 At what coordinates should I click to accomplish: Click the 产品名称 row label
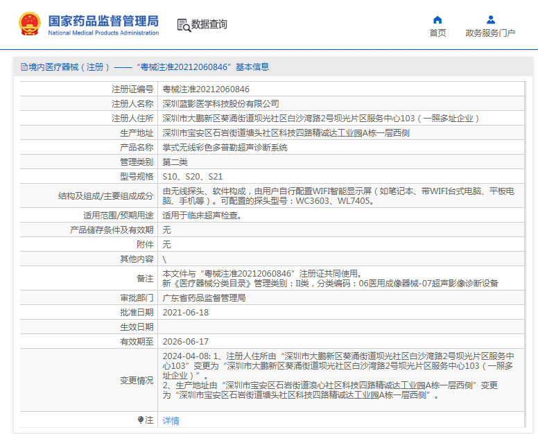pos(137,148)
